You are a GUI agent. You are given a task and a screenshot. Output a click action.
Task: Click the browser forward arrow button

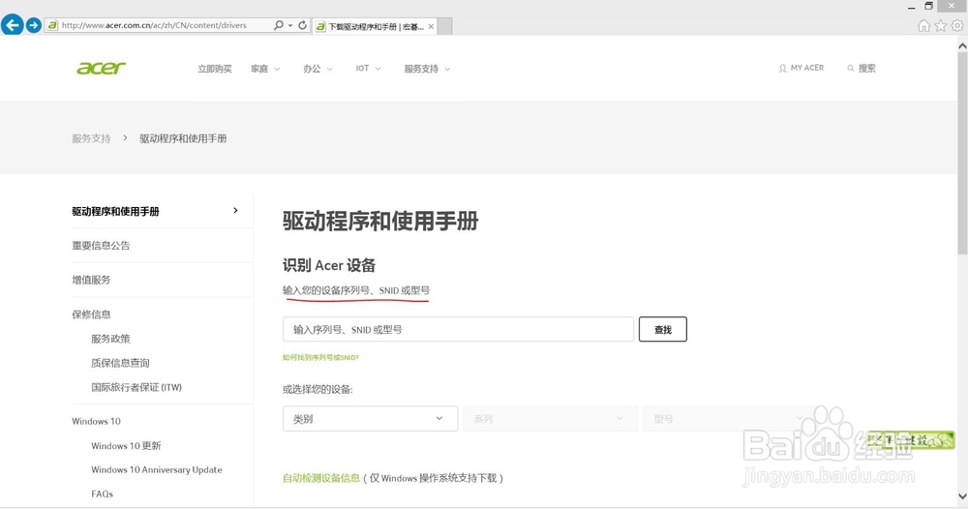[33, 25]
